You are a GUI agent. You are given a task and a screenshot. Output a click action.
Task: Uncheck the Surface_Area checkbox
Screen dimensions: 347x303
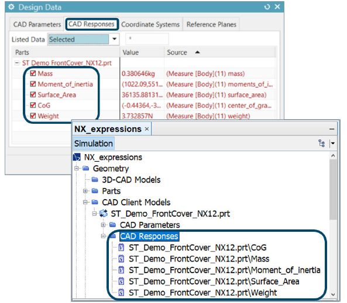33,95
